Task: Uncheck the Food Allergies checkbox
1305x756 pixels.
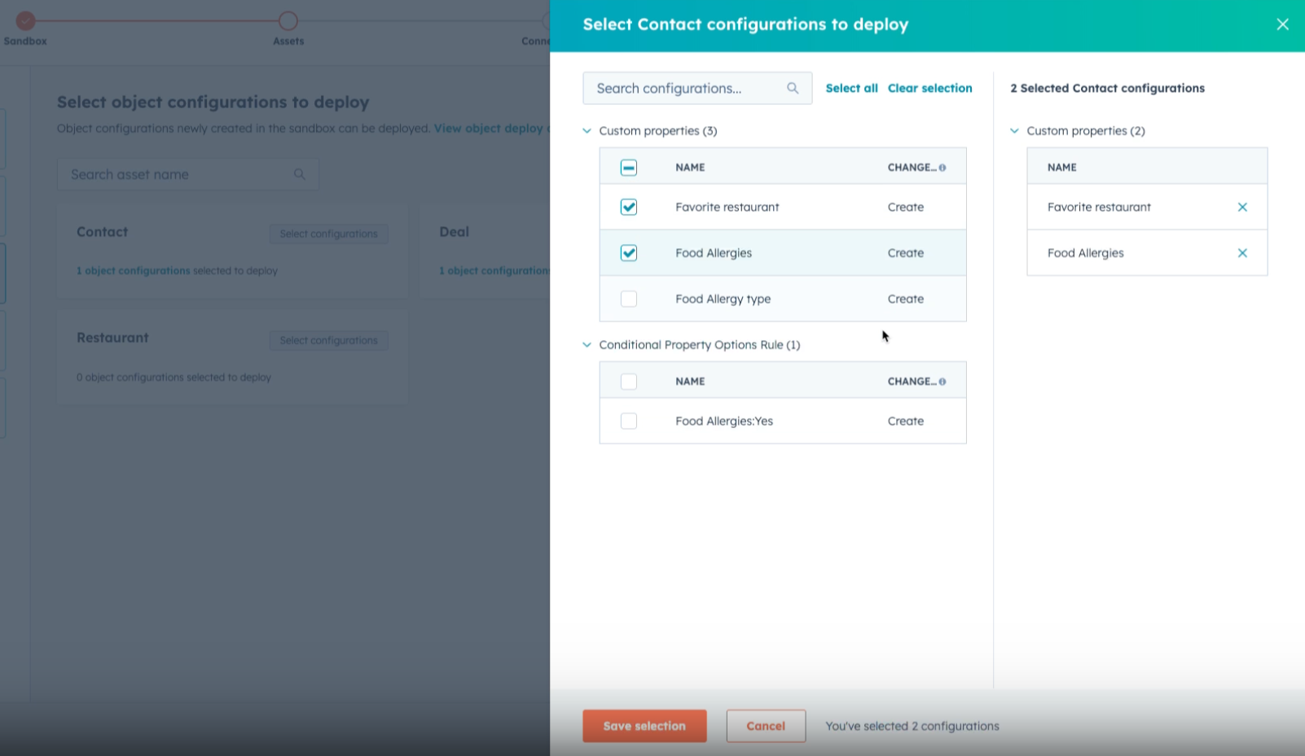Action: 628,253
